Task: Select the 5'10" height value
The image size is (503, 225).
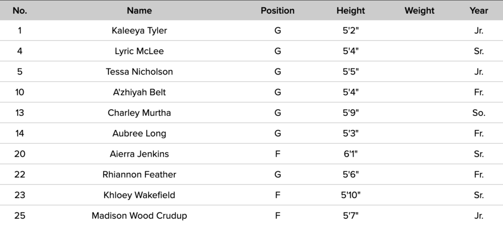Action: [x=351, y=195]
